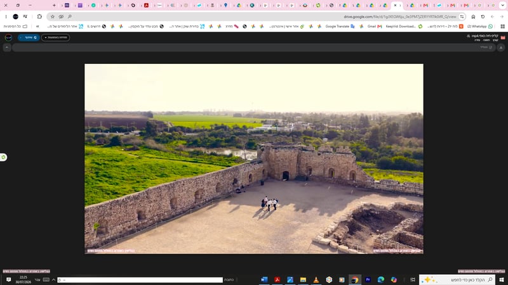Switch to the red Adobe PDF tab

[x=147, y=5]
